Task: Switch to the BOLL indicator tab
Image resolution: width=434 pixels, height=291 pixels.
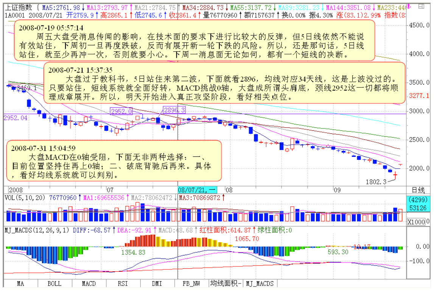Action: (54, 283)
